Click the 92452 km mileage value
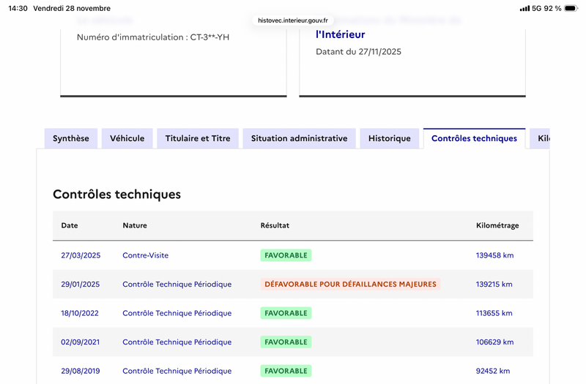This screenshot has height=384, width=586. pyautogui.click(x=492, y=371)
